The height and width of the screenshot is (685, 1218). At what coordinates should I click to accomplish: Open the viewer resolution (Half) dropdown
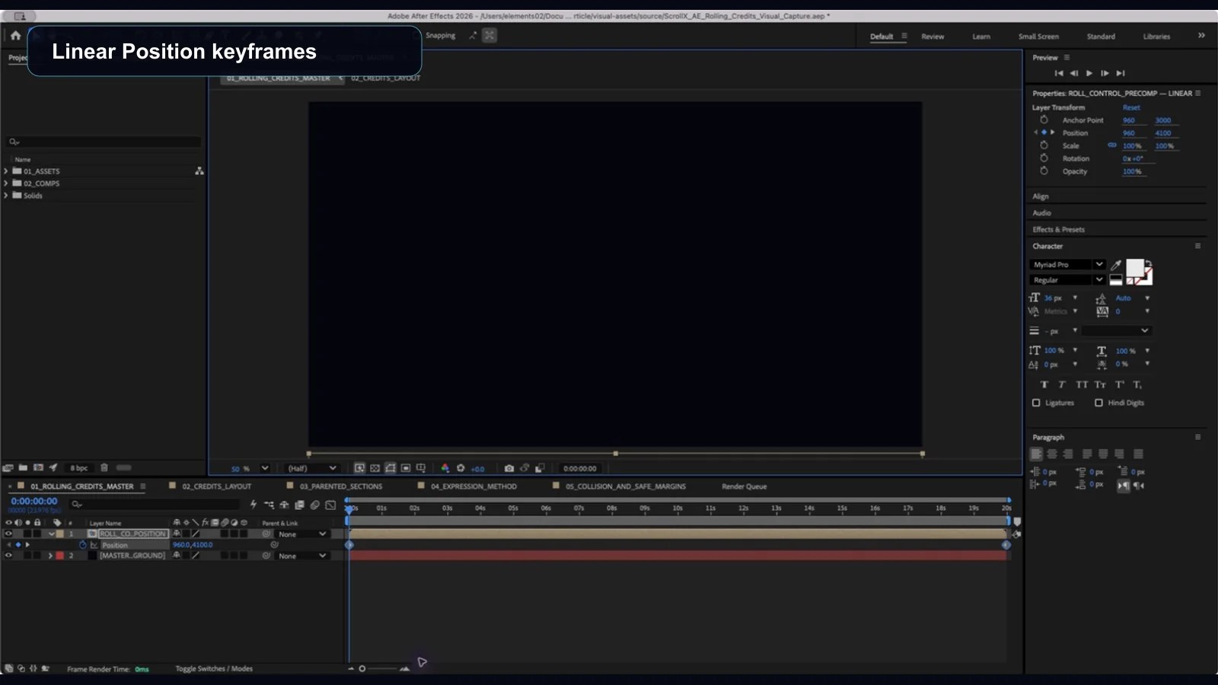point(311,468)
